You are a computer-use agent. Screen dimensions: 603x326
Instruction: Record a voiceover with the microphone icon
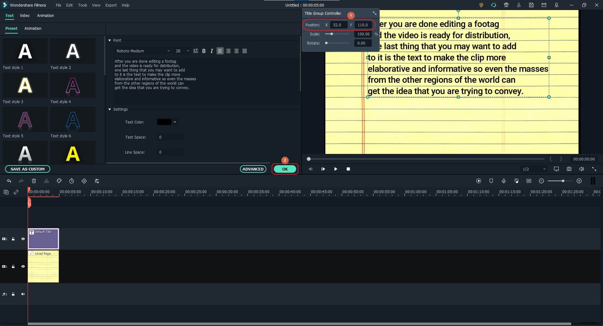click(504, 181)
